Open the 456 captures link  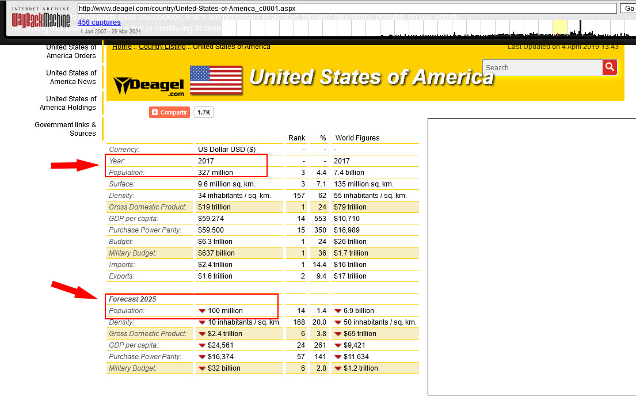click(99, 22)
